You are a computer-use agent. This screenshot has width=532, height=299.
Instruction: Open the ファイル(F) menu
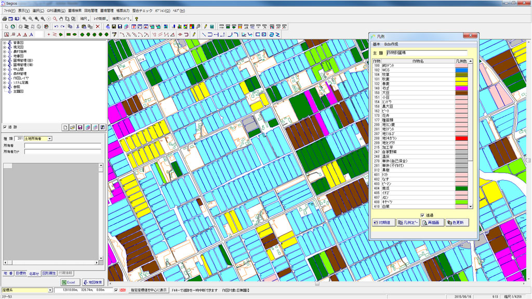[9, 11]
